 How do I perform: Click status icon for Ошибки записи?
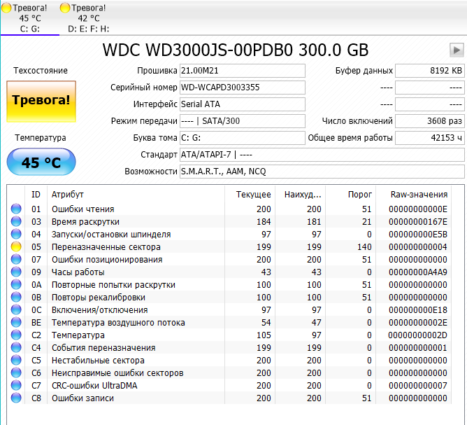click(16, 398)
